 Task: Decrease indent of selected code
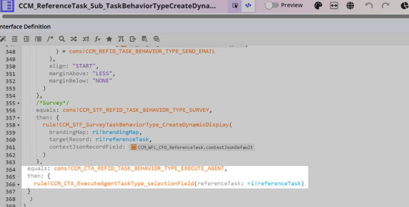tap(15, 39)
